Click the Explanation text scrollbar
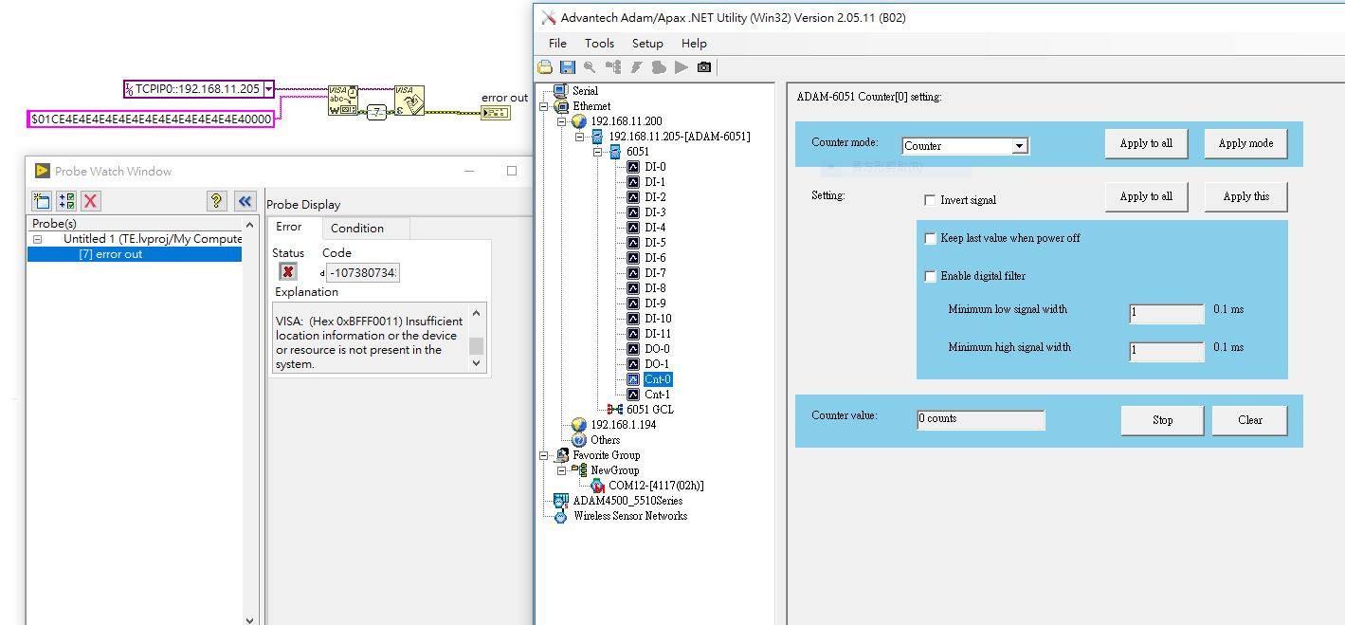Image resolution: width=1345 pixels, height=625 pixels. (477, 339)
